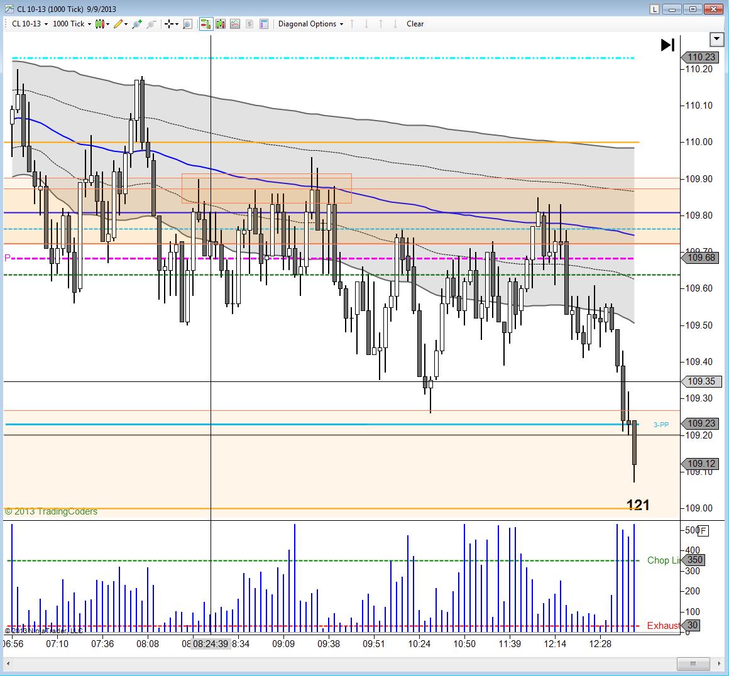
Task: Click the 110.23 price marker
Action: coord(700,57)
